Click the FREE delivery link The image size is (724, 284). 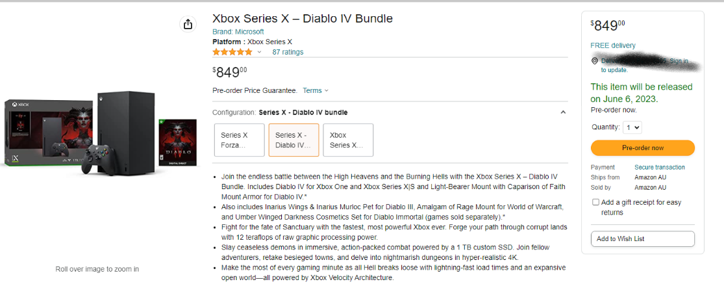point(612,45)
